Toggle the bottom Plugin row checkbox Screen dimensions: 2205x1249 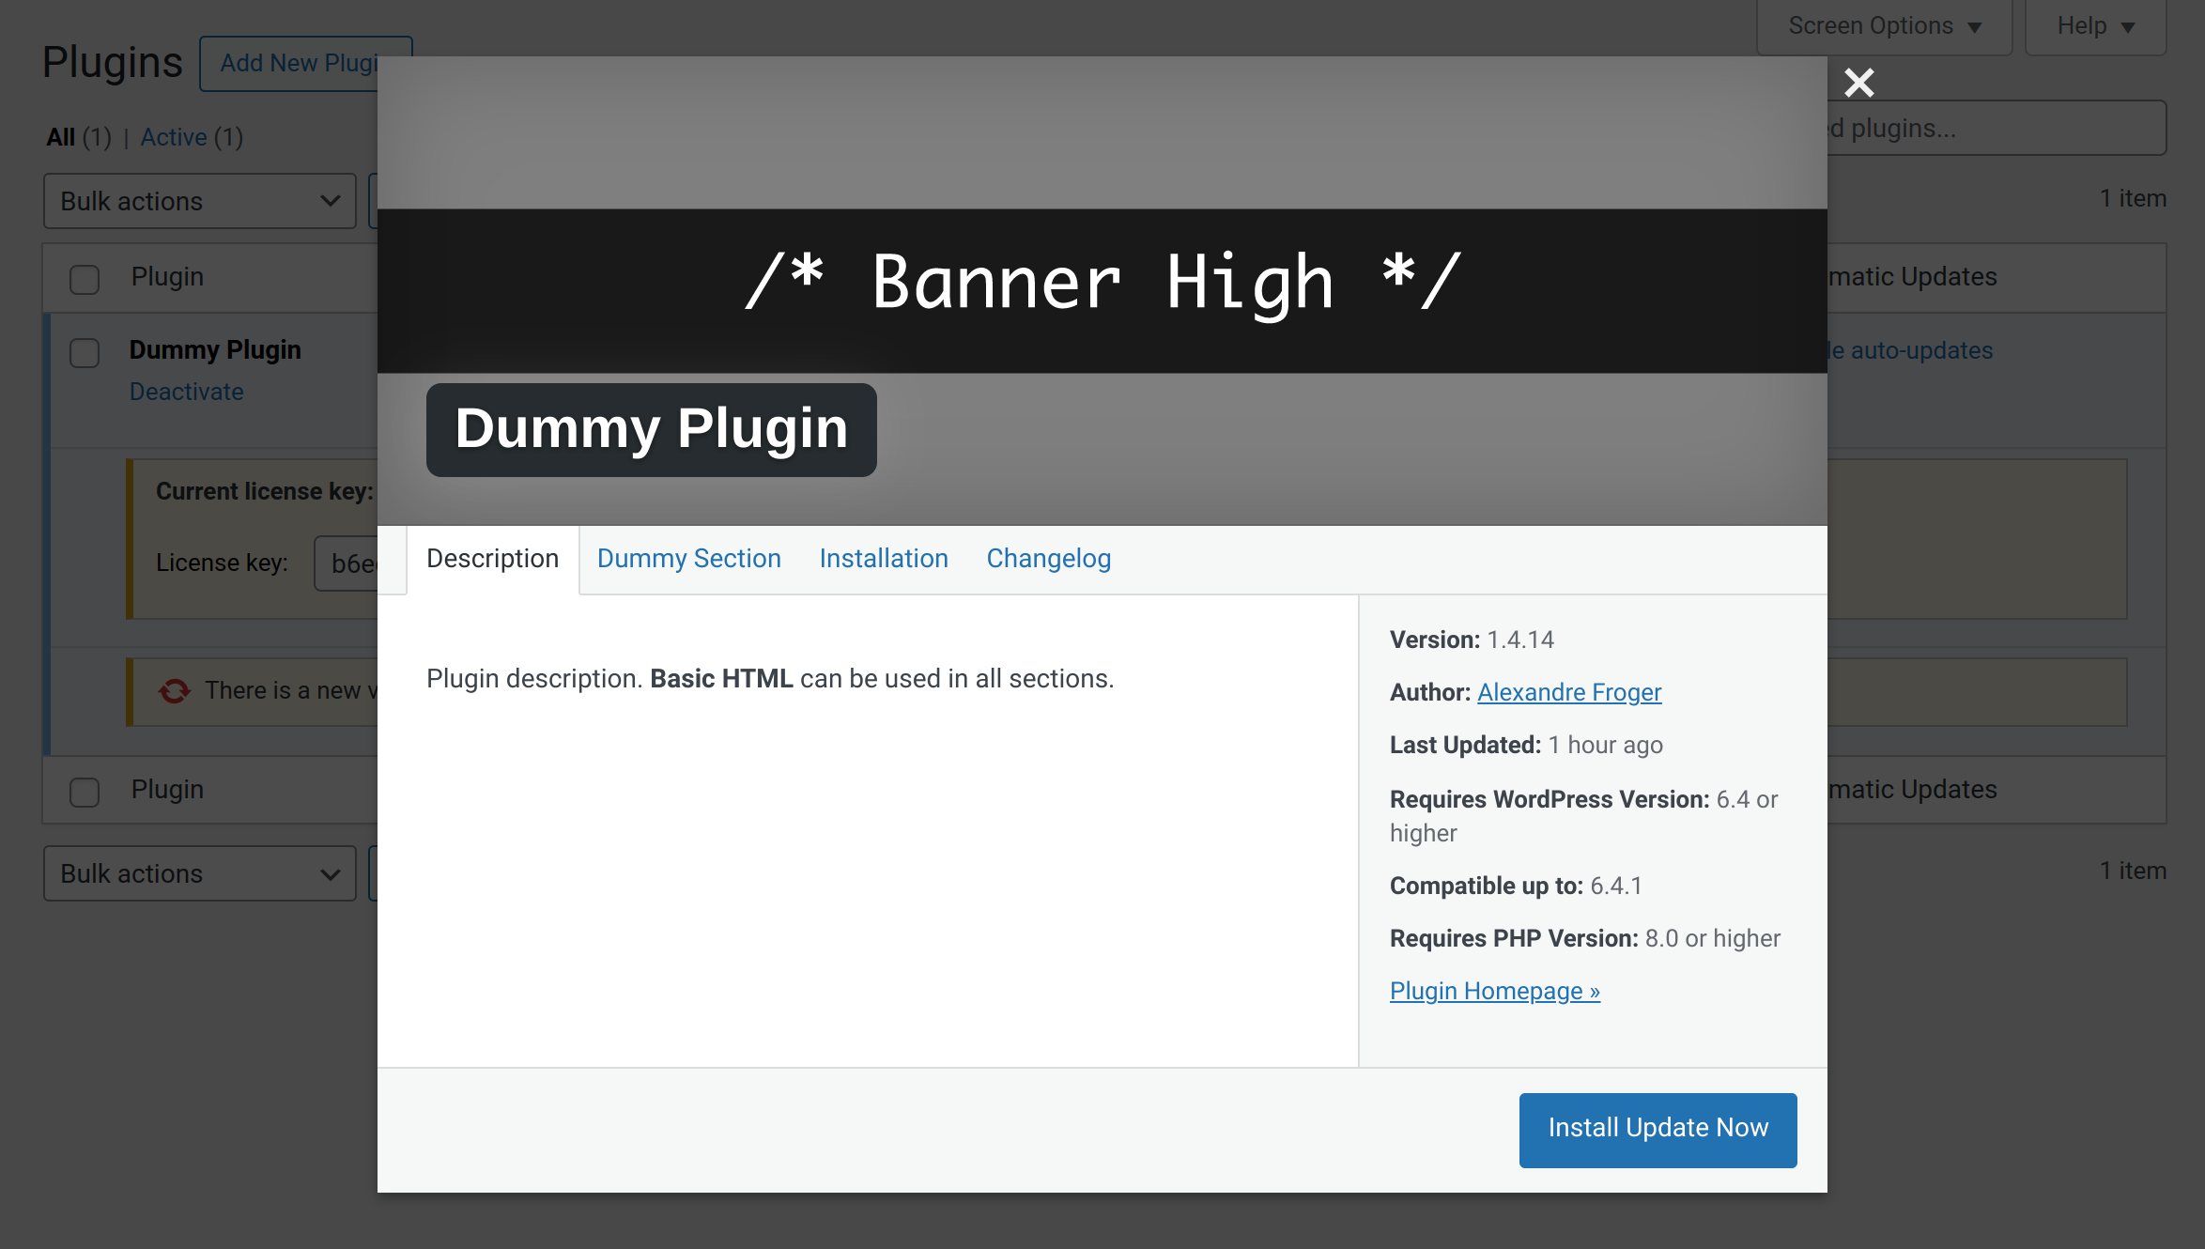pyautogui.click(x=85, y=789)
